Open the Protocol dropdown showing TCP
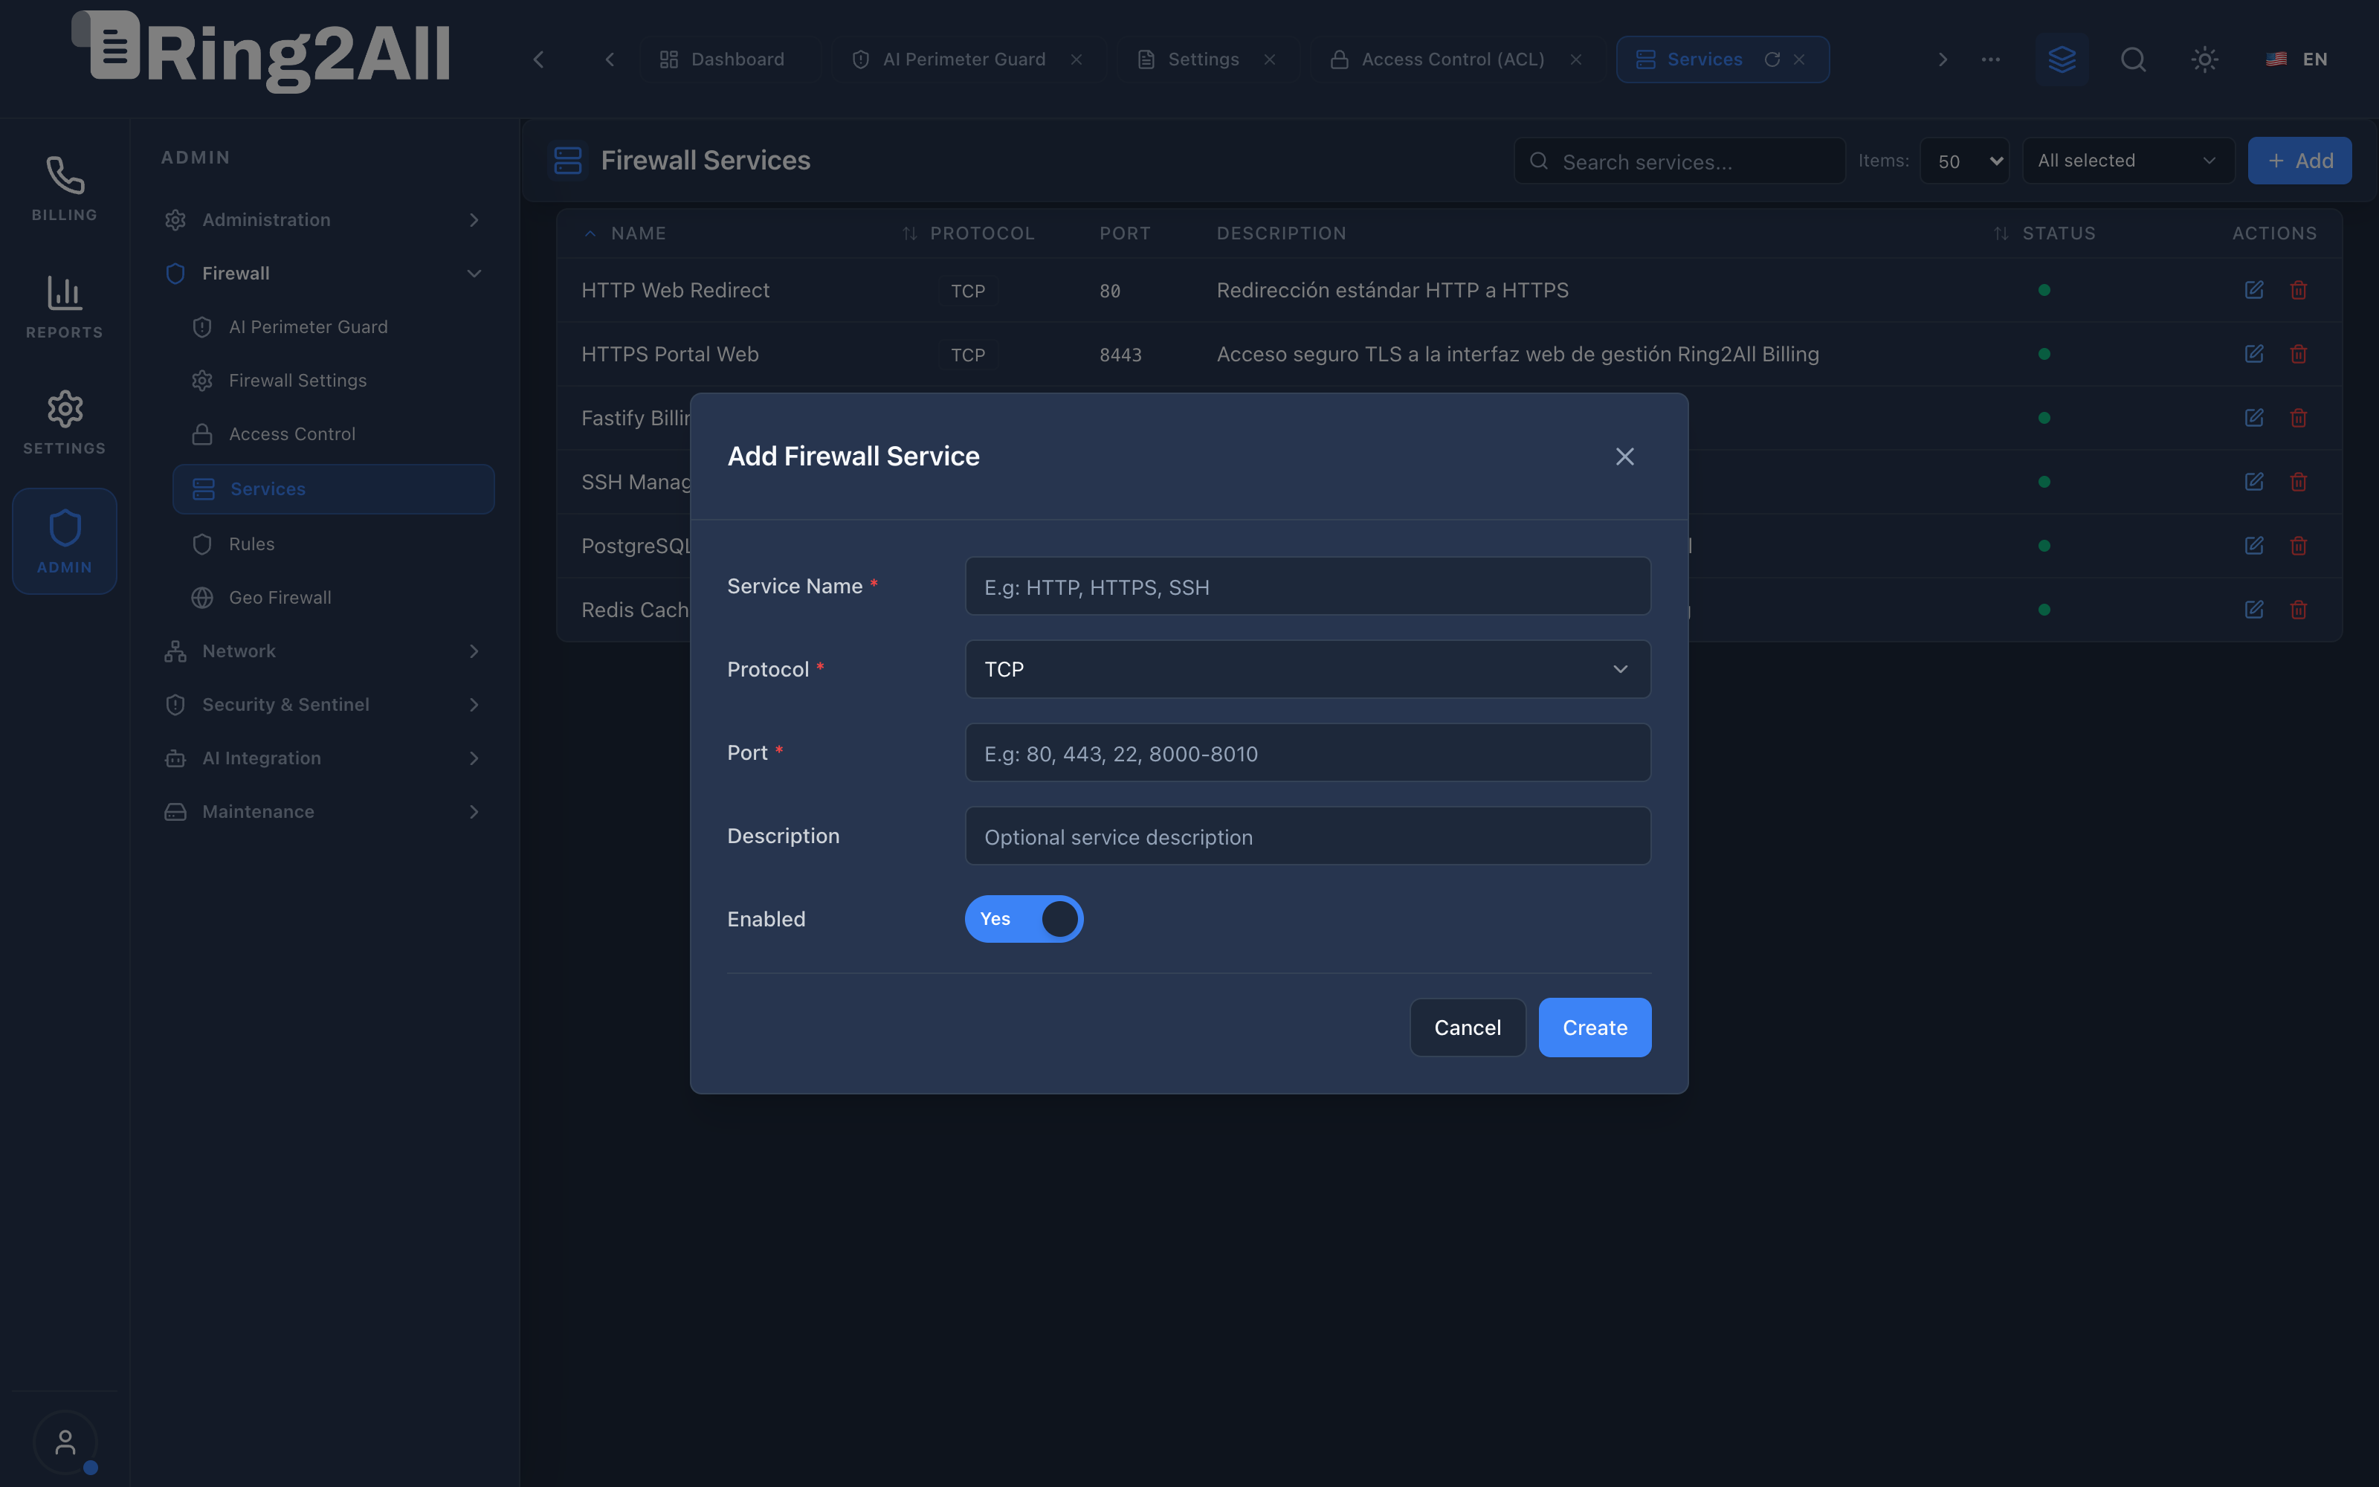Image resolution: width=2379 pixels, height=1487 pixels. pos(1308,668)
